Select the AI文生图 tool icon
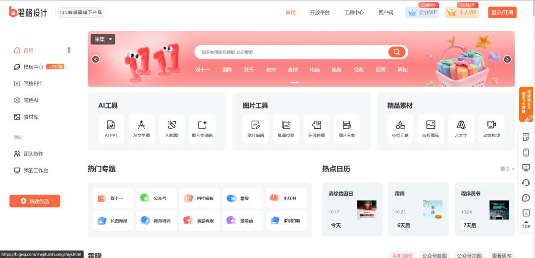This screenshot has height=258, width=535. (141, 128)
